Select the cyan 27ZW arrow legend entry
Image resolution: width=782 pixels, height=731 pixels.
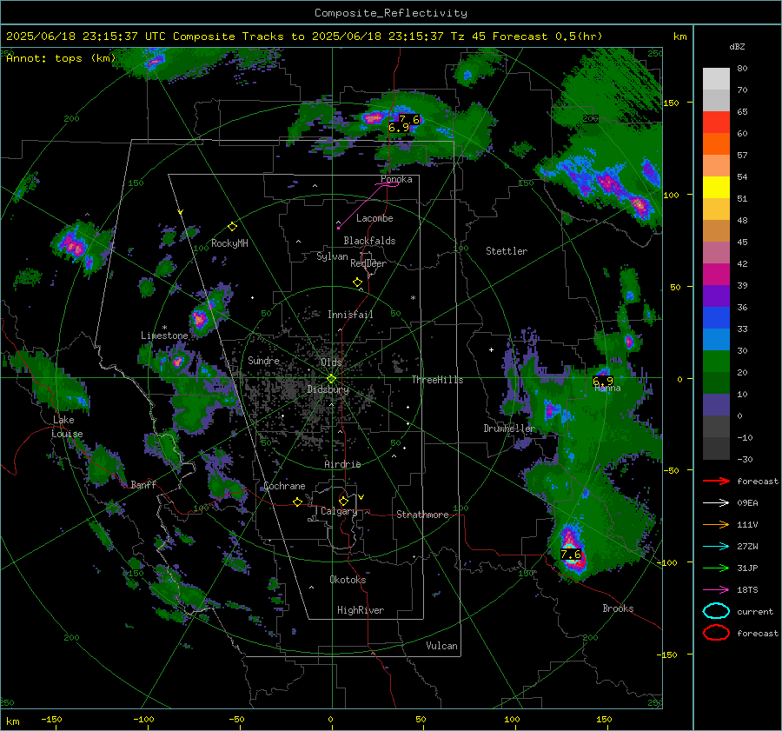tap(716, 547)
